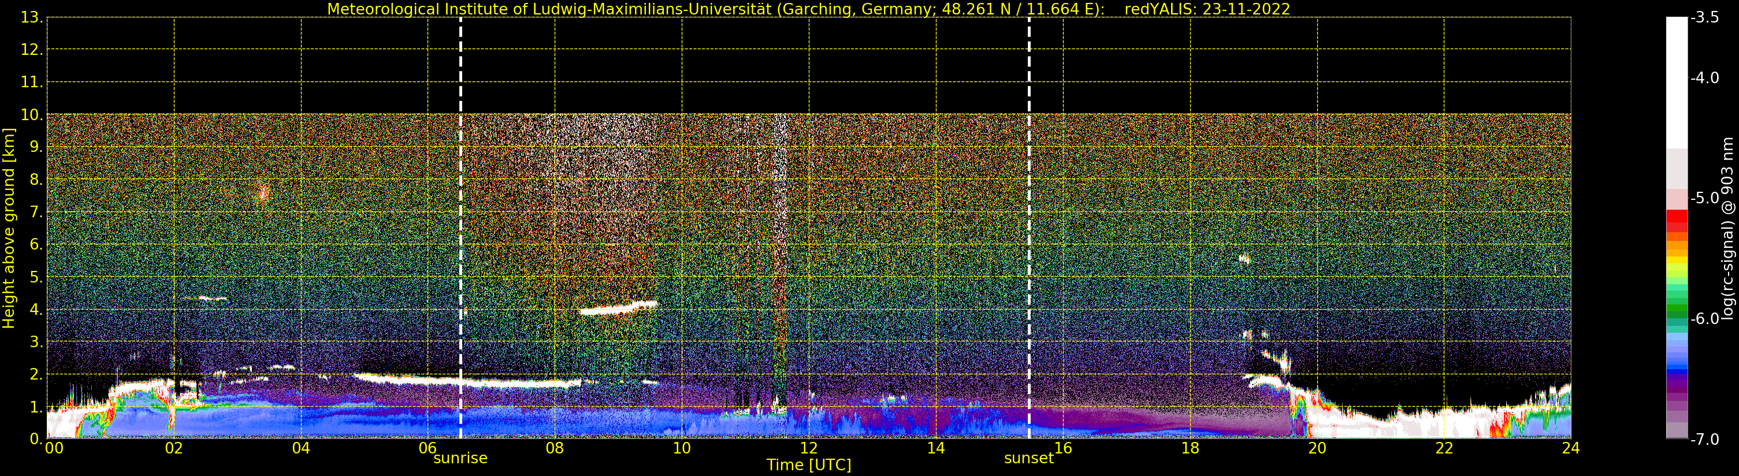Click the height axis tick '9.'
Viewport: 1739px width, 476px height.
36,147
